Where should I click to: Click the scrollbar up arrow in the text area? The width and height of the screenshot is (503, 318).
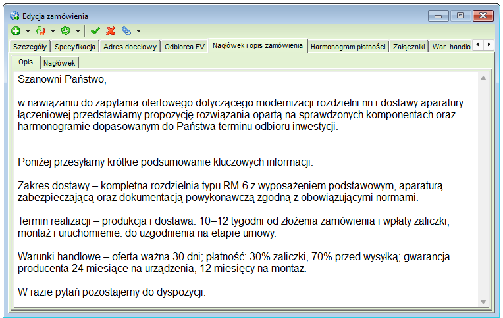[x=483, y=78]
